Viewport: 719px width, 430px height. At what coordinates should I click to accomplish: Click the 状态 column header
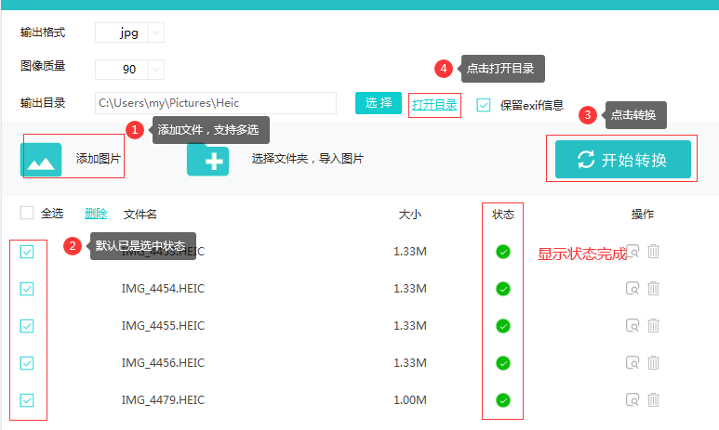point(503,215)
